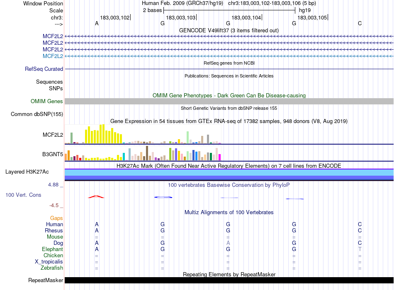Click the -4.5 lower PhyloP axis value

point(54,205)
